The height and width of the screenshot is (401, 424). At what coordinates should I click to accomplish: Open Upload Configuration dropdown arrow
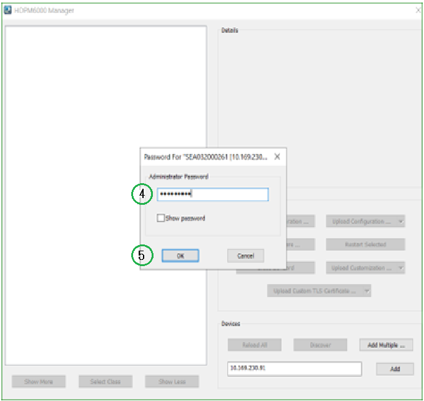(x=400, y=222)
